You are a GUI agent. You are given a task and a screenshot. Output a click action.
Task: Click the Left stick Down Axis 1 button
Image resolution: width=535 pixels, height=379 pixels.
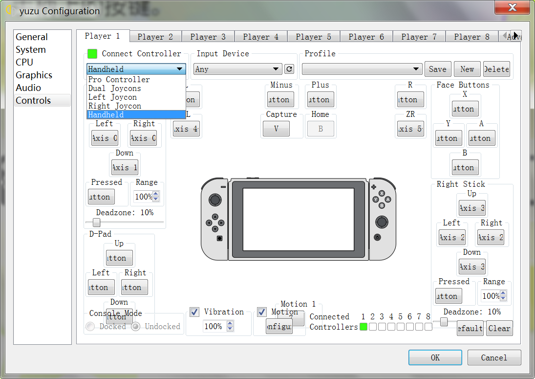125,167
